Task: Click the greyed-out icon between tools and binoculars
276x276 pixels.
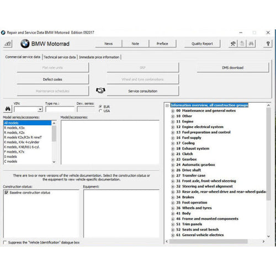Action: coord(242,44)
